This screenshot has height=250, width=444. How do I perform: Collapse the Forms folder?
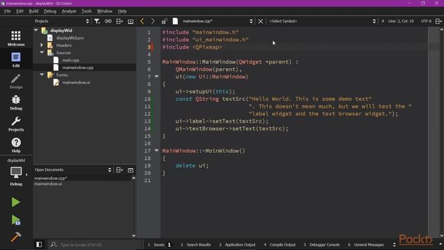(42, 74)
